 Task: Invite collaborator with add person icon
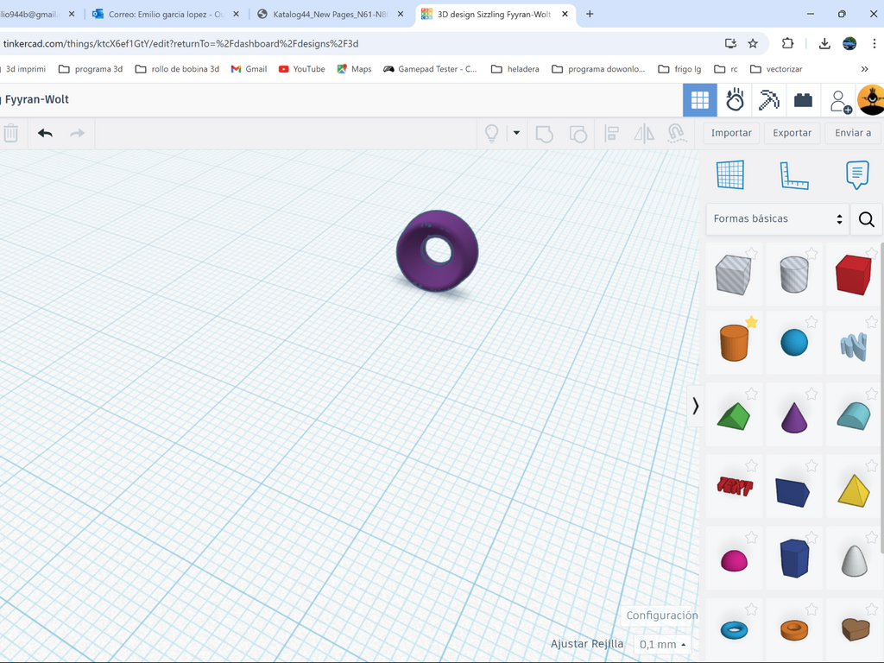840,102
